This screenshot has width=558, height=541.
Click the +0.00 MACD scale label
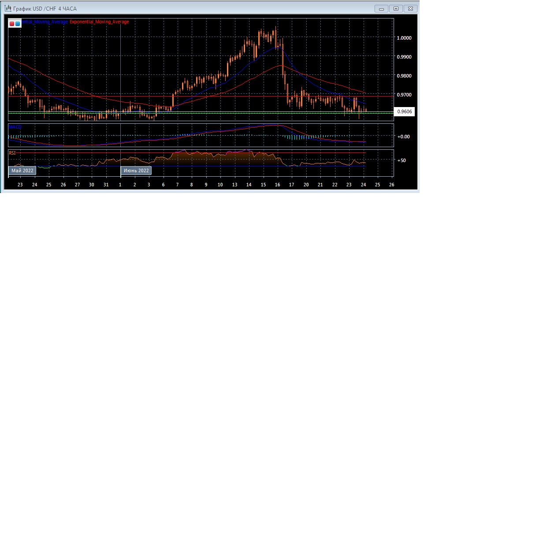403,137
